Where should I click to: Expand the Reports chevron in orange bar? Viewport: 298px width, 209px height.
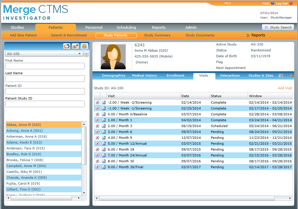[x=255, y=35]
